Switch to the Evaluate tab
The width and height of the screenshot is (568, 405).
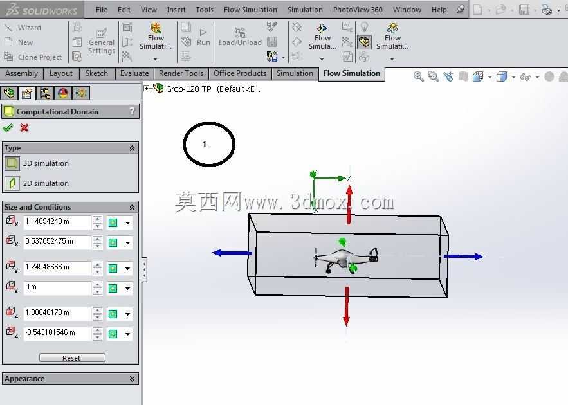pyautogui.click(x=134, y=73)
